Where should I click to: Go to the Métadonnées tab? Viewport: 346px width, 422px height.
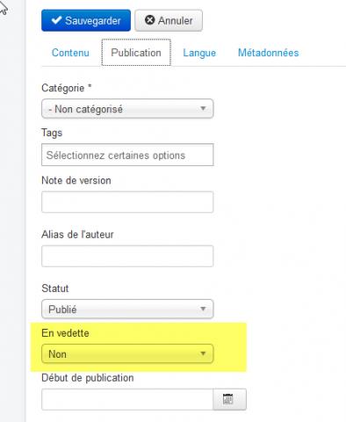coord(268,53)
